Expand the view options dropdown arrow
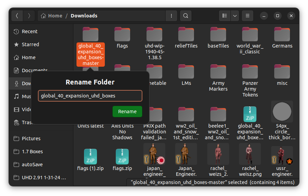This screenshot has width=308, height=196. click(x=235, y=16)
